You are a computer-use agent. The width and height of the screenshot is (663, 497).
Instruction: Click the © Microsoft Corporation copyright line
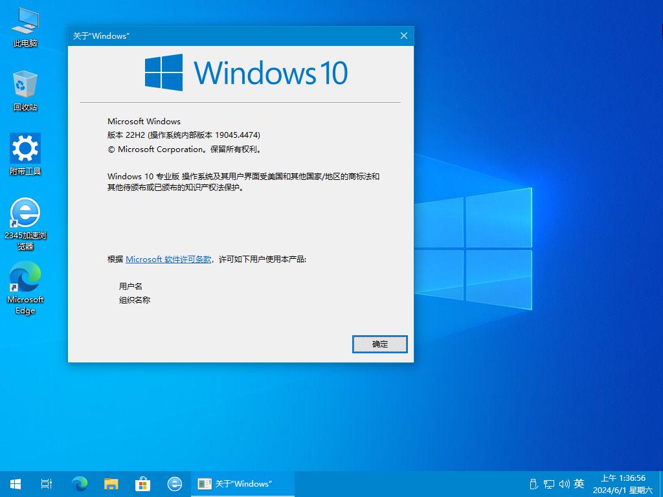point(185,149)
